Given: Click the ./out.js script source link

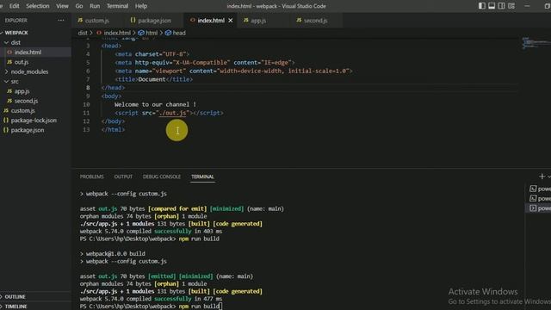Looking at the screenshot, I should 172,113.
